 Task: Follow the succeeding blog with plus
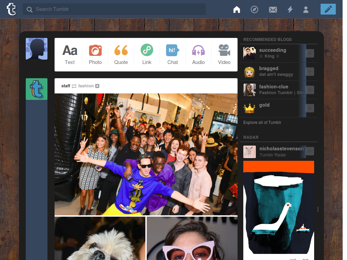(x=310, y=53)
